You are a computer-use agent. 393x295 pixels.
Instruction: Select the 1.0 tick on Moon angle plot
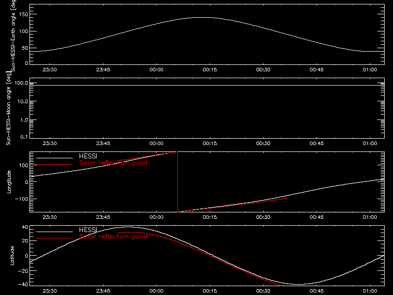[24, 120]
